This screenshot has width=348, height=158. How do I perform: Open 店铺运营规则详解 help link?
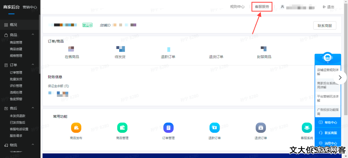pyautogui.click(x=327, y=72)
